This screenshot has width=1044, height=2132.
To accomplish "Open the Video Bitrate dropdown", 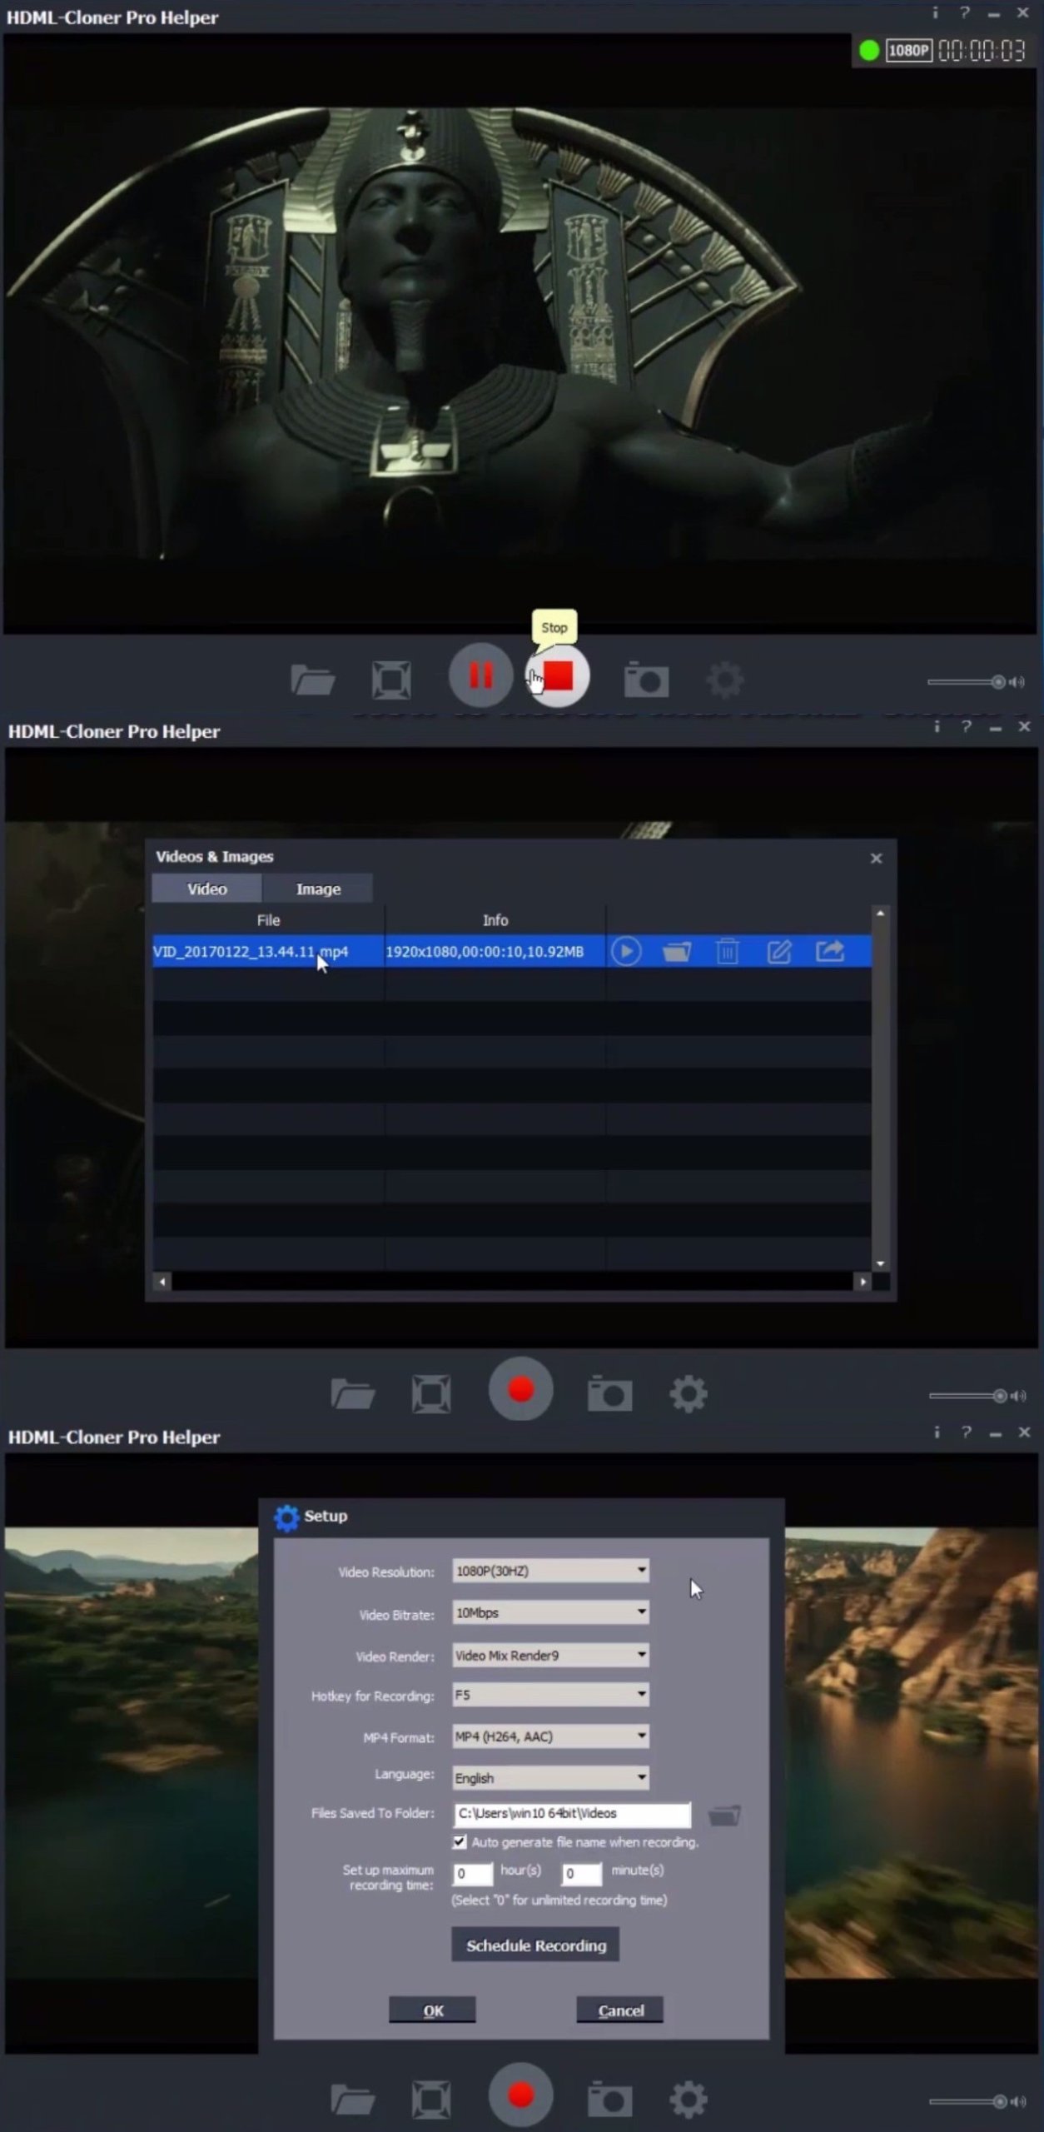I will (550, 1612).
